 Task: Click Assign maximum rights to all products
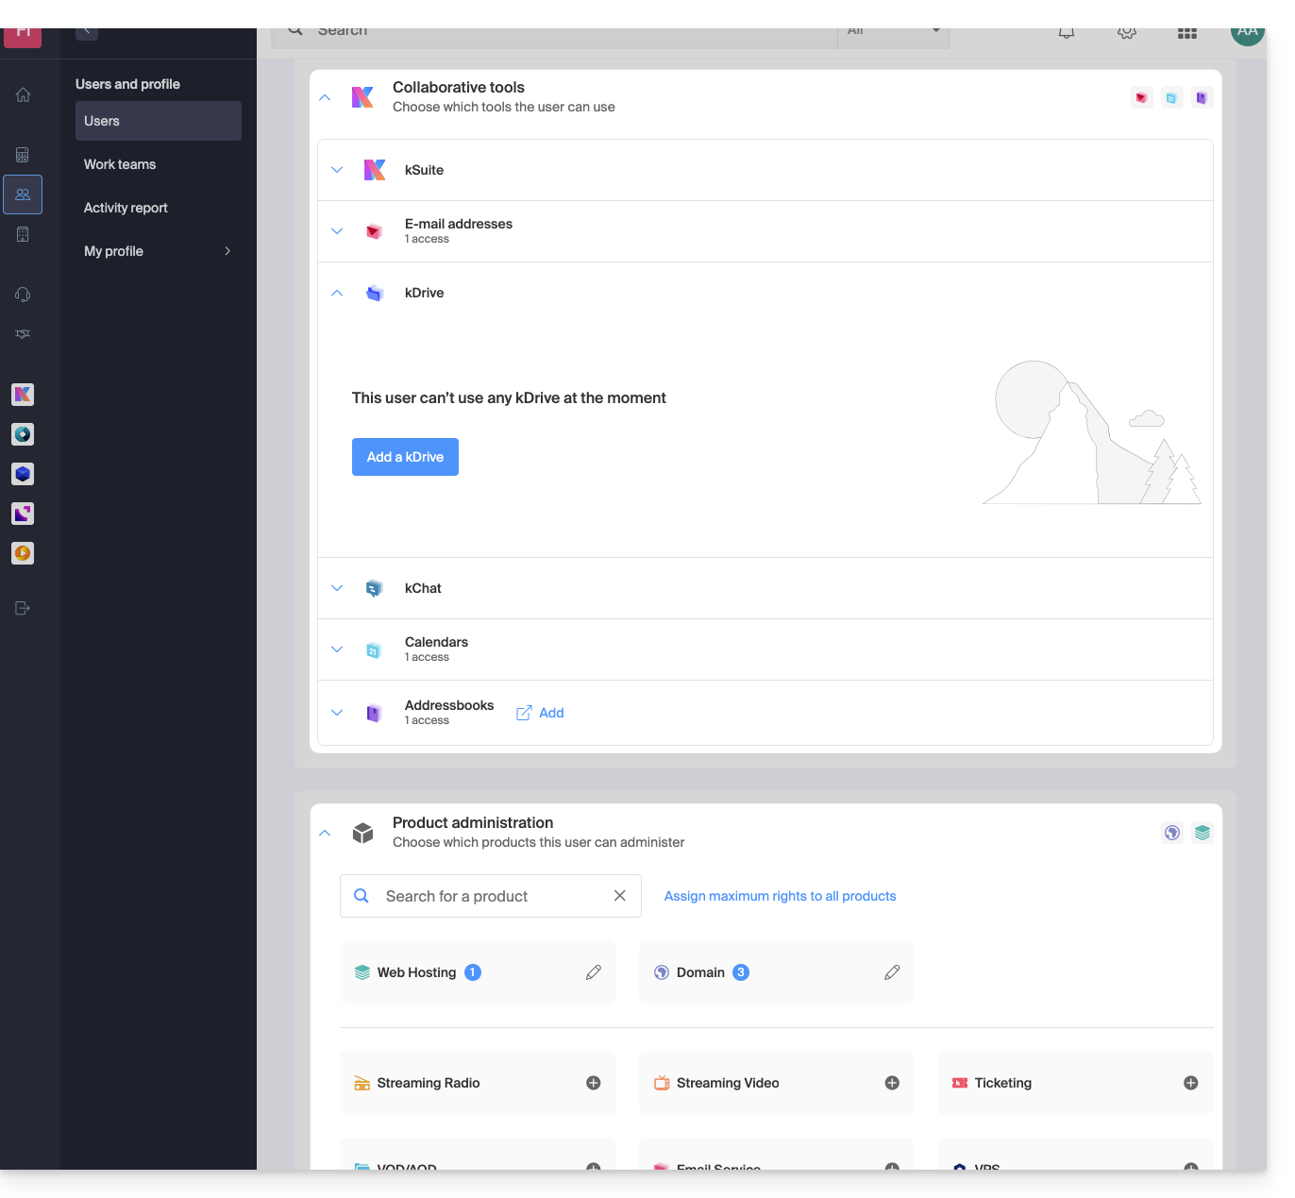click(x=780, y=896)
